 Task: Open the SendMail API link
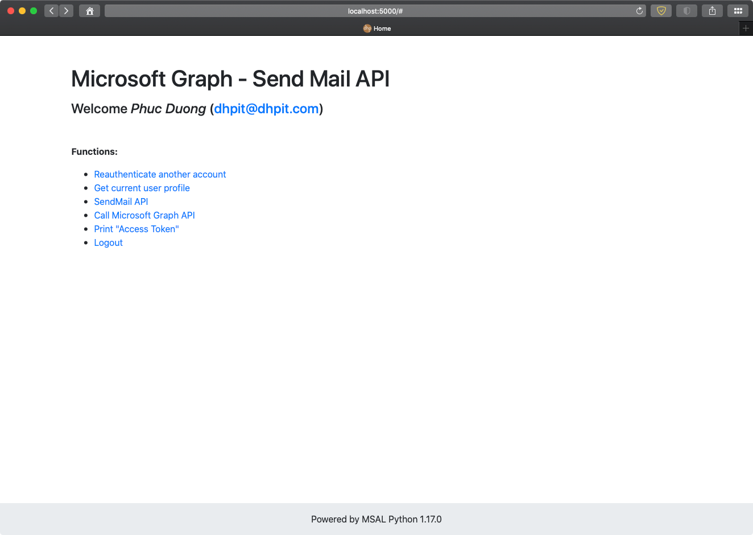121,201
